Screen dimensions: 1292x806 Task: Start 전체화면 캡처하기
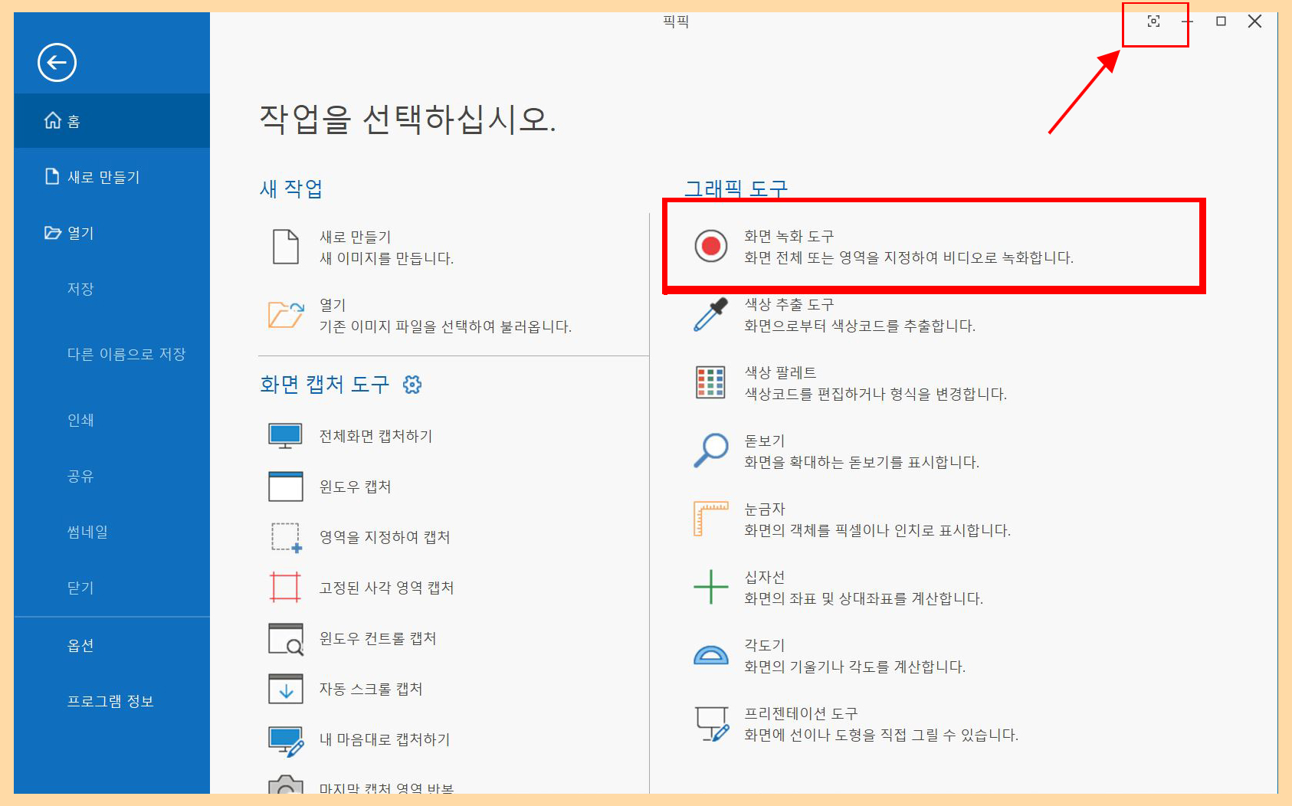pos(375,436)
